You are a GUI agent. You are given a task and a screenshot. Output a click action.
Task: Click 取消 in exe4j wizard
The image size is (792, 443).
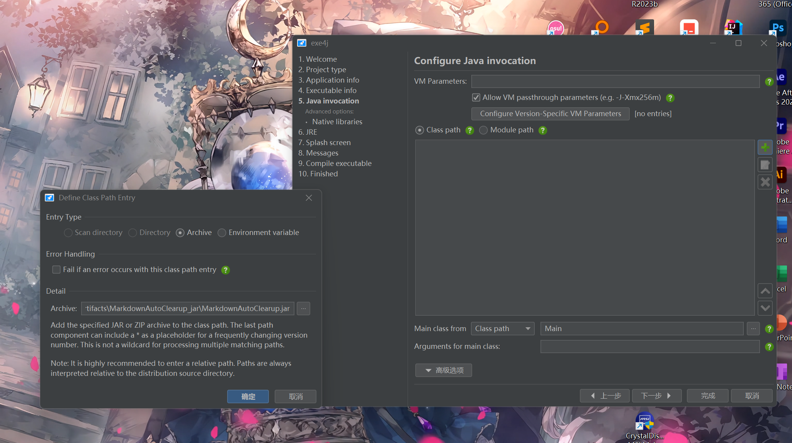(752, 396)
